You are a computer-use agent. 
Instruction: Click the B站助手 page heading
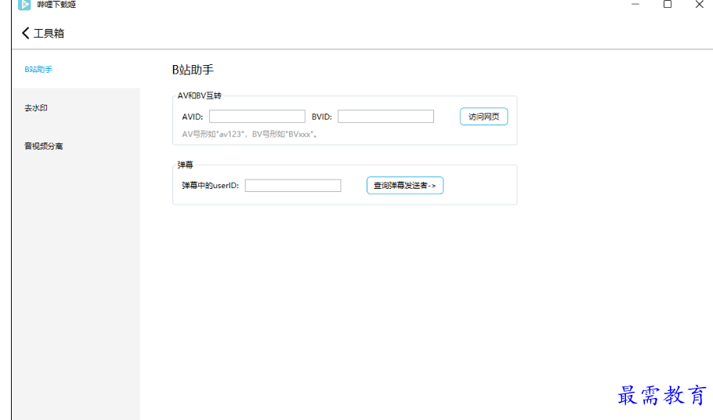coord(193,70)
